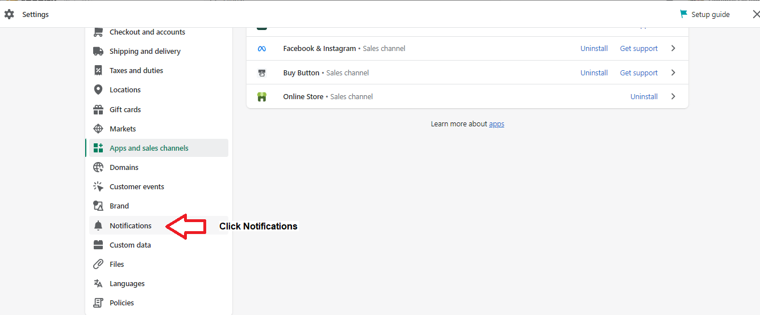
Task: Open the Learn more about apps link
Action: tap(496, 124)
